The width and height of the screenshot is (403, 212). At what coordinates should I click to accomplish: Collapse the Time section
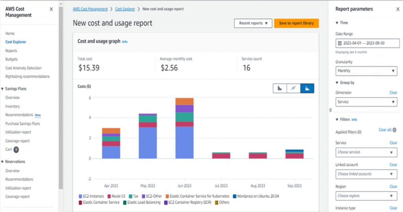(337, 23)
